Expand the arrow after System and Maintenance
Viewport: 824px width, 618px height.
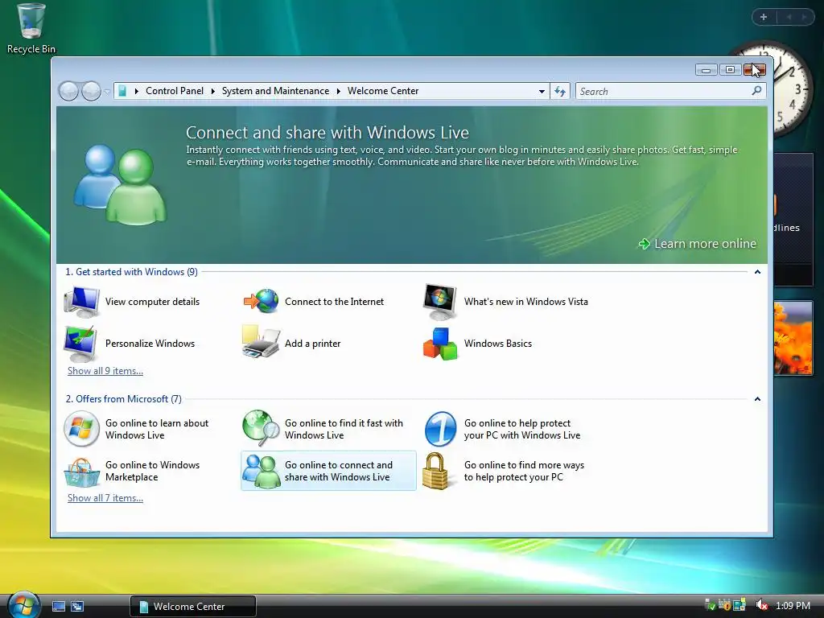click(339, 92)
